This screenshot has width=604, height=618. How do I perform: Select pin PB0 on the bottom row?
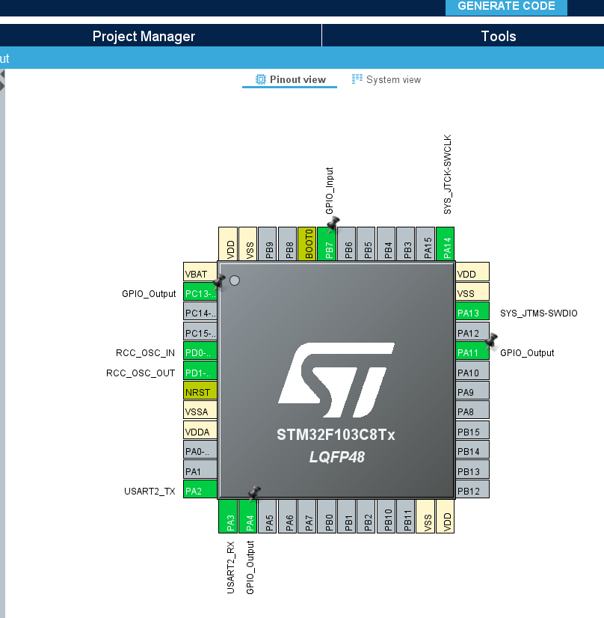327,516
